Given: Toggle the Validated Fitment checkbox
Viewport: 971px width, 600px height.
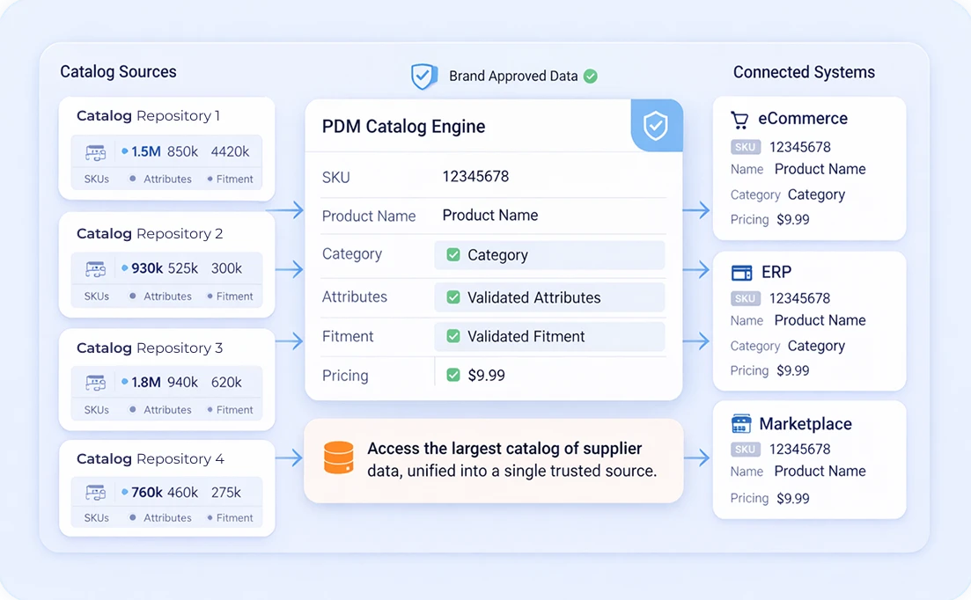Looking at the screenshot, I should (453, 336).
